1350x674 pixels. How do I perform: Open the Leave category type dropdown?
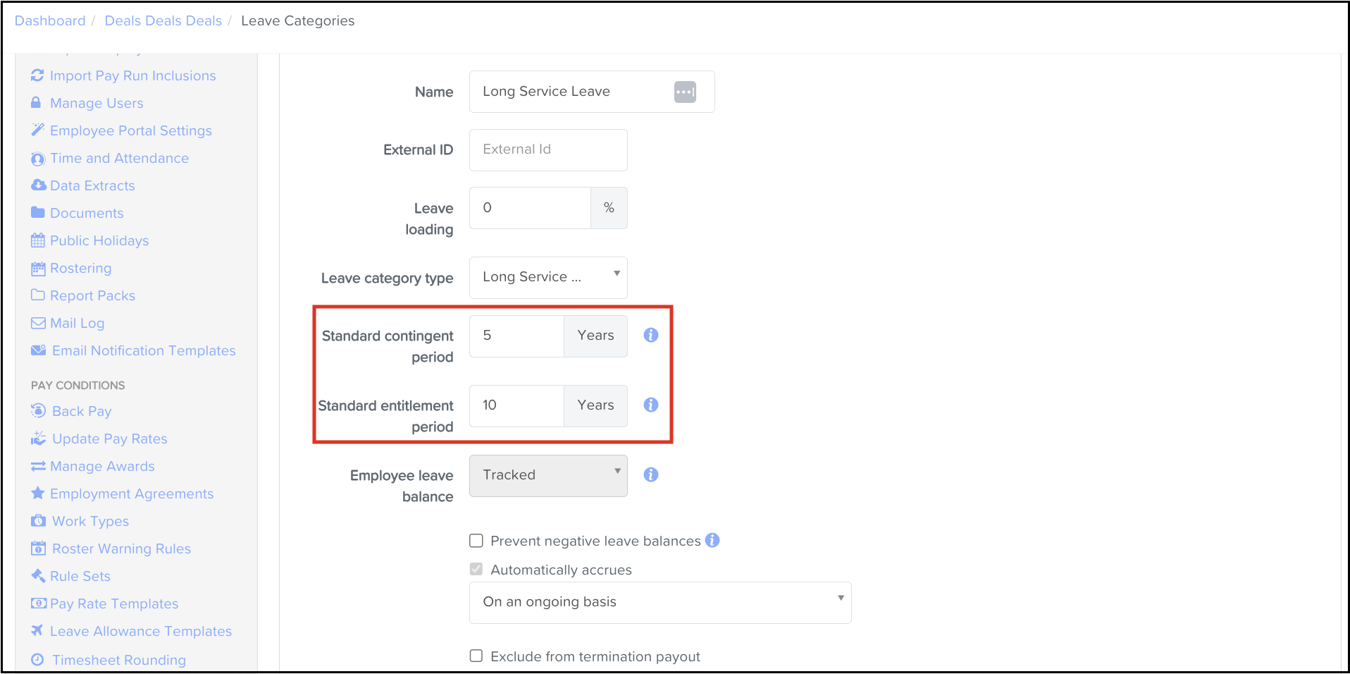point(548,278)
